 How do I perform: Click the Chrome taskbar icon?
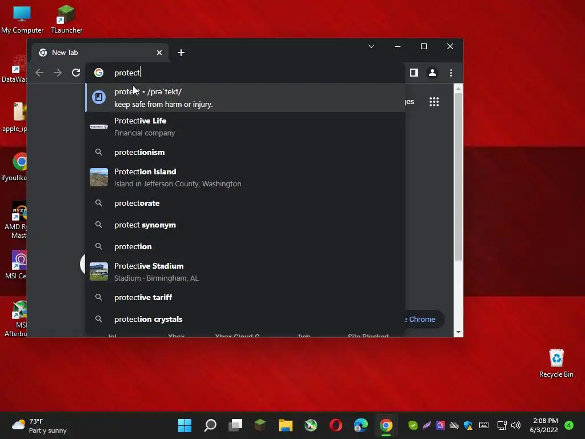386,425
